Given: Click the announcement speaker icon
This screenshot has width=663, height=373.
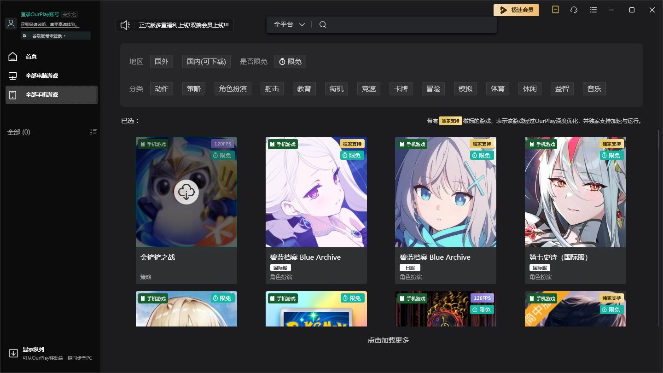Looking at the screenshot, I should pyautogui.click(x=125, y=25).
